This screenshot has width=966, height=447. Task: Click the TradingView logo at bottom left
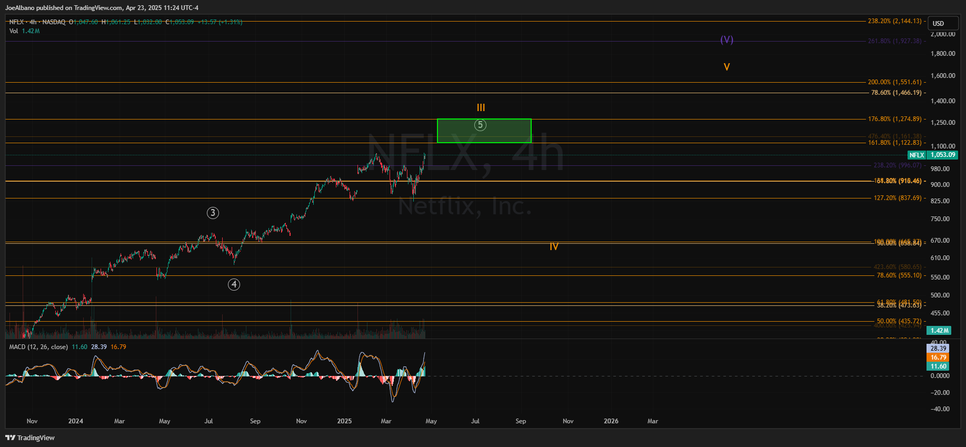point(30,438)
